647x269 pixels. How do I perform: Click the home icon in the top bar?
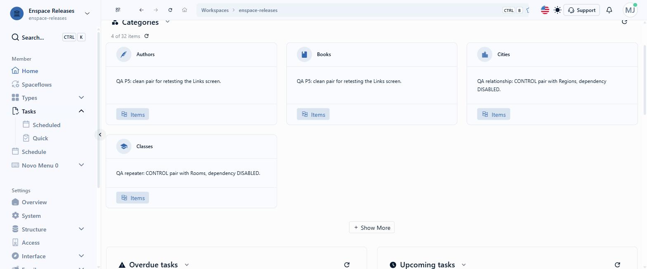pos(184,10)
